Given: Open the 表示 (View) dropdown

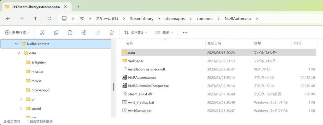Looking at the screenshot, I should point(164,33).
